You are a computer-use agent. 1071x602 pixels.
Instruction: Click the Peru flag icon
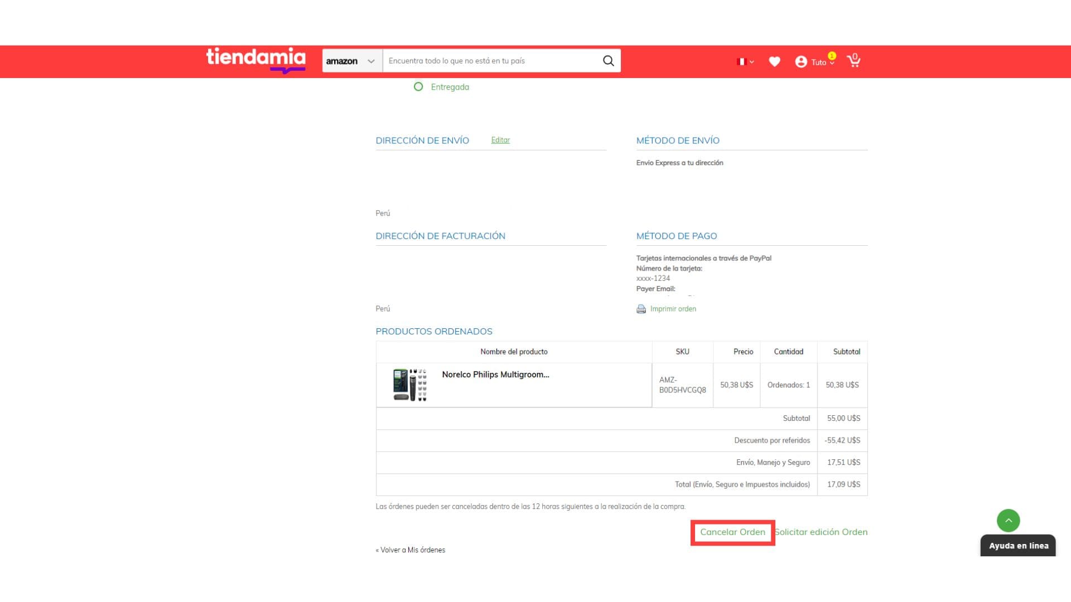(741, 62)
